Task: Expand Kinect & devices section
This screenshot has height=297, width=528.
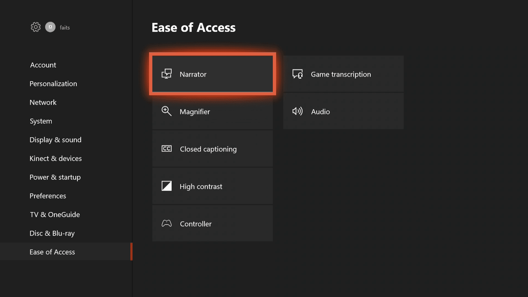Action: pos(56,158)
